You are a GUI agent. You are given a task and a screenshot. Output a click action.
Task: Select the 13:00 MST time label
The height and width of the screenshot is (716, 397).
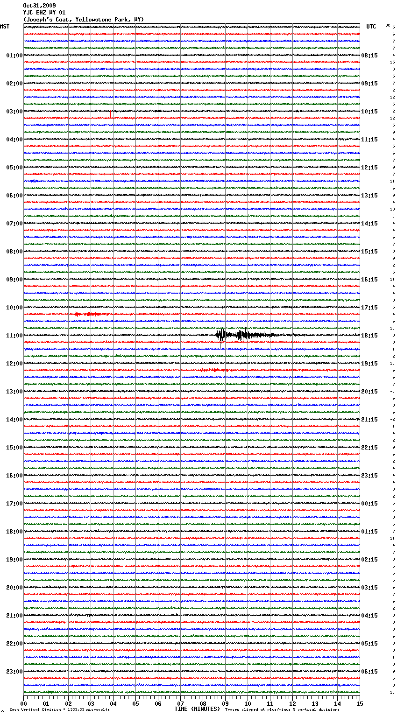[x=14, y=392]
